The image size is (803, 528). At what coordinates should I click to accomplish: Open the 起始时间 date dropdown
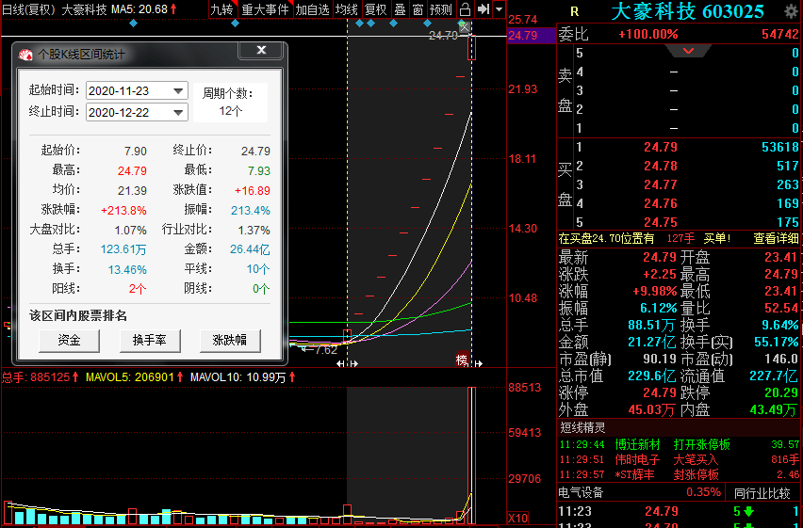(x=178, y=91)
